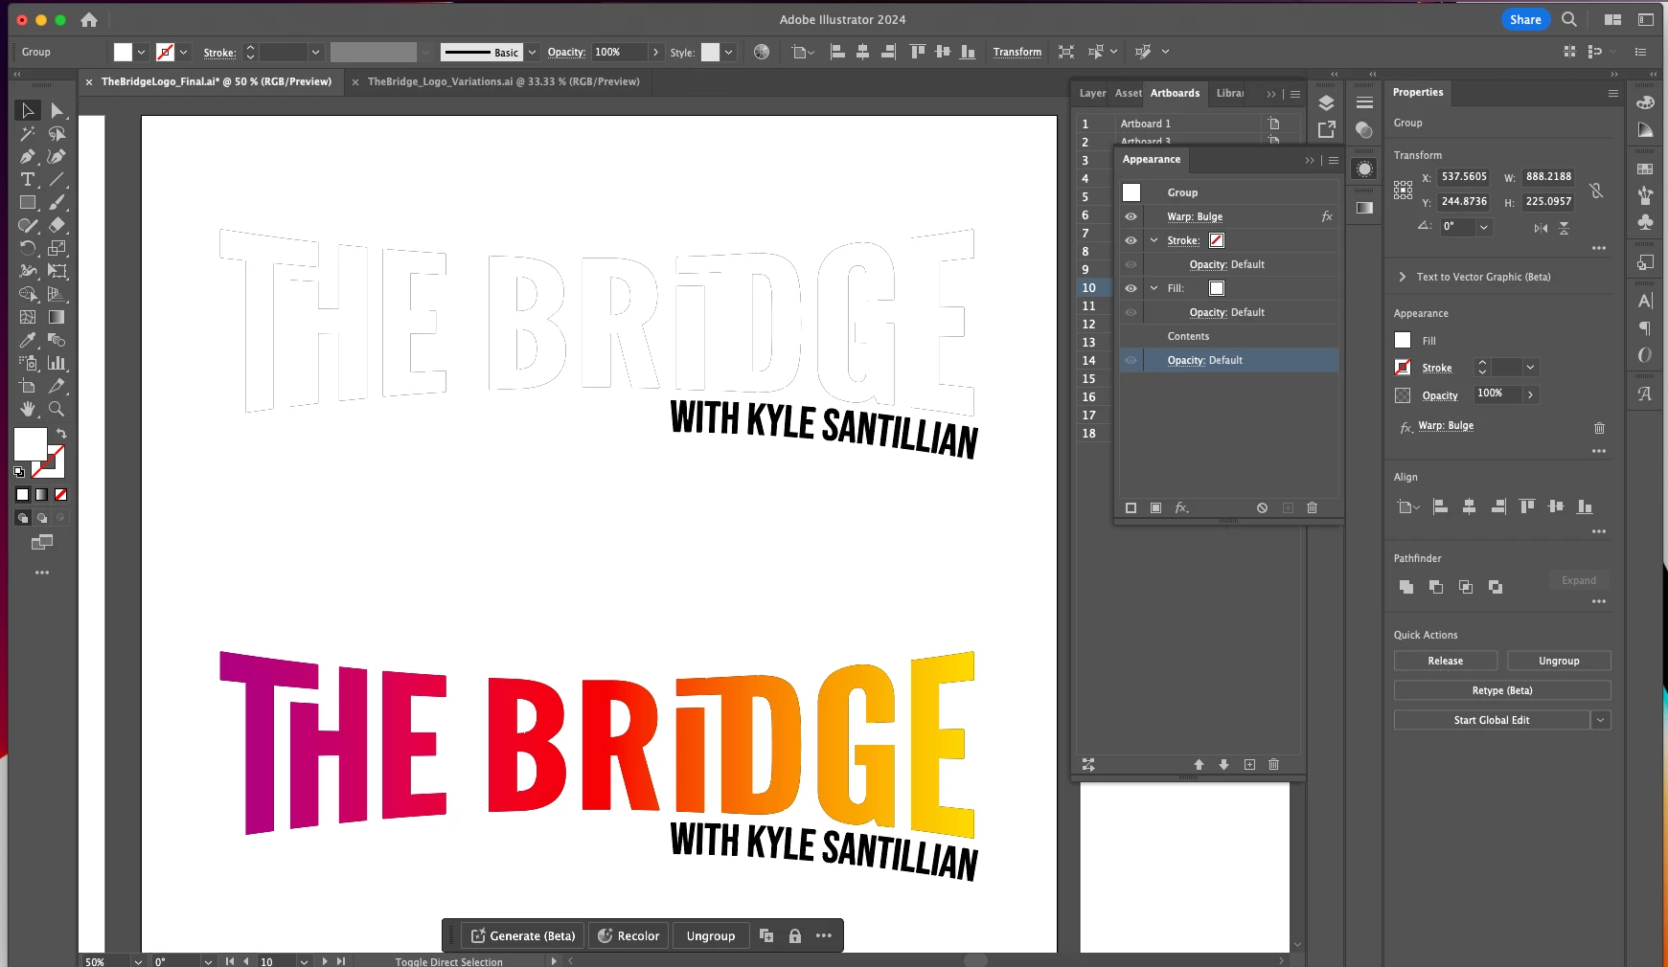Move artboard up in Artboards panel
The image size is (1668, 967).
click(x=1199, y=765)
